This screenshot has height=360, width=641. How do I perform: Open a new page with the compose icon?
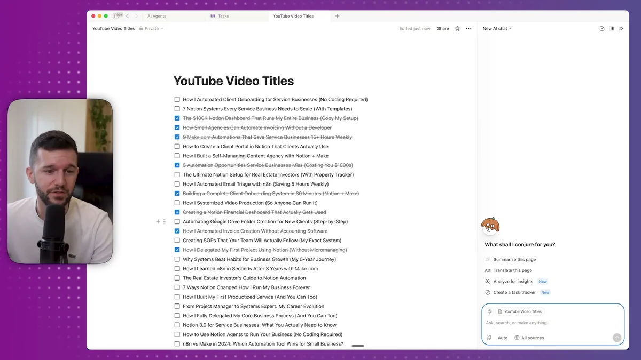tap(601, 28)
